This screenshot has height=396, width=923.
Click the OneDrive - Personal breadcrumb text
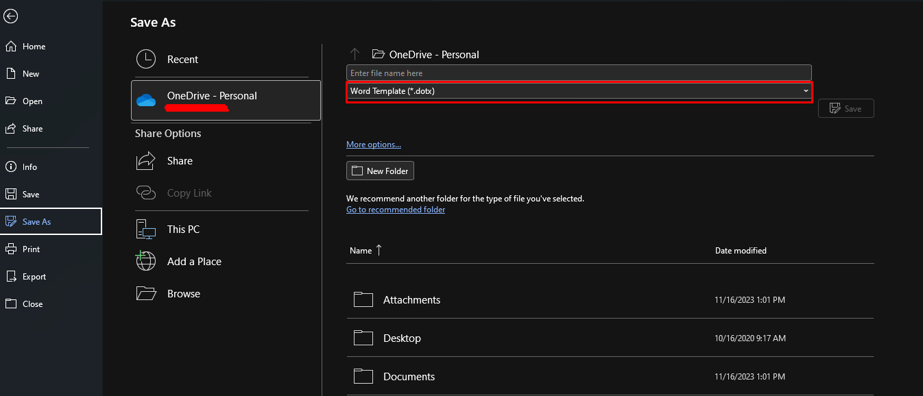434,55
